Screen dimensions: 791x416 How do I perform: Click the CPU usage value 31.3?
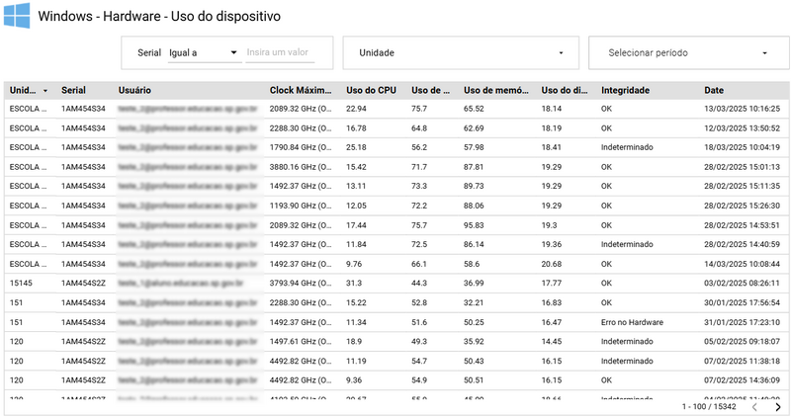coord(354,283)
